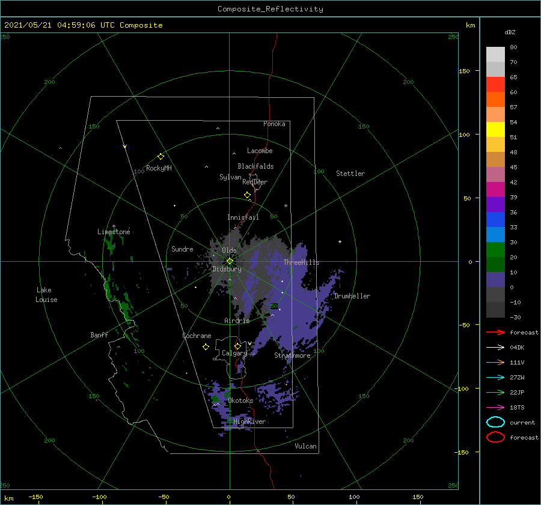The height and width of the screenshot is (505, 541).
Task: Click the Limestone label
Action: pos(114,232)
